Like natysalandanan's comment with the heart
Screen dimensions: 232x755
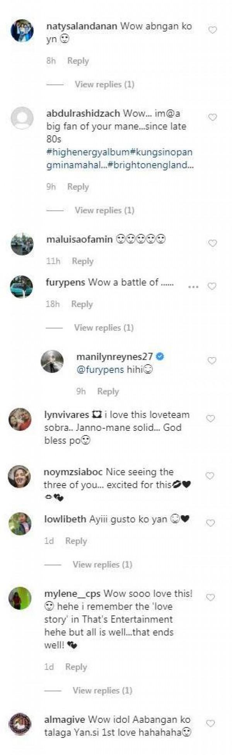(x=212, y=30)
